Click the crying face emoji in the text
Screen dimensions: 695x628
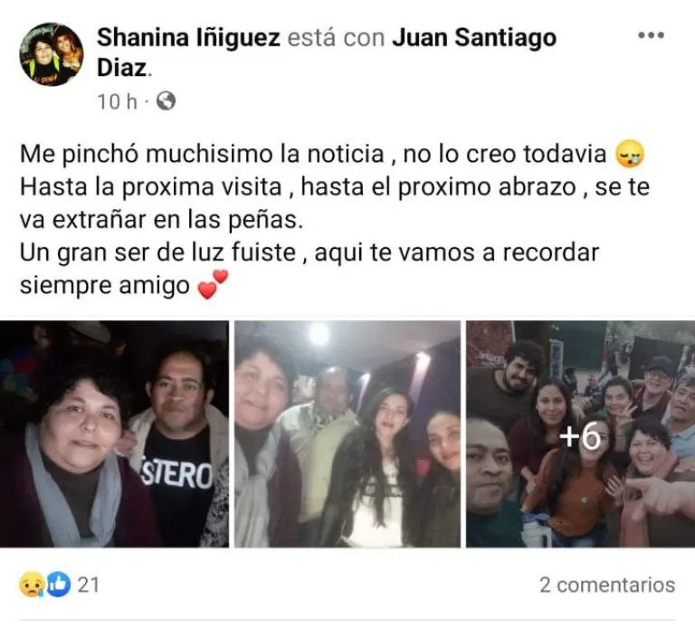click(x=630, y=154)
